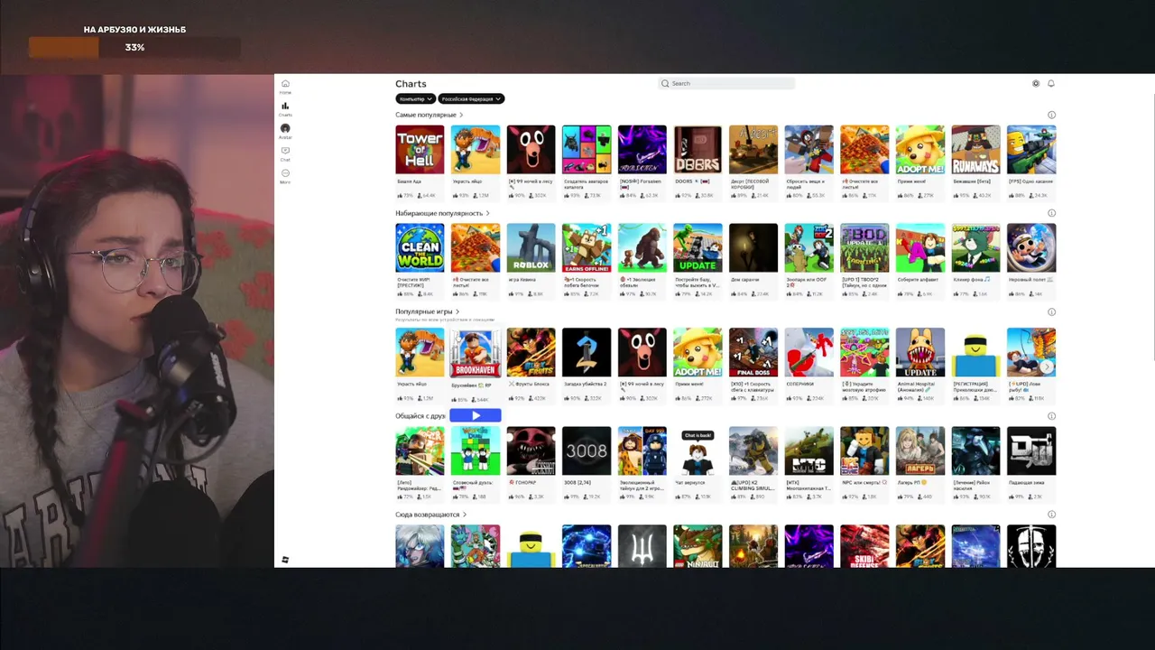Click the blue play button overlay
The image size is (1155, 650).
click(x=476, y=415)
